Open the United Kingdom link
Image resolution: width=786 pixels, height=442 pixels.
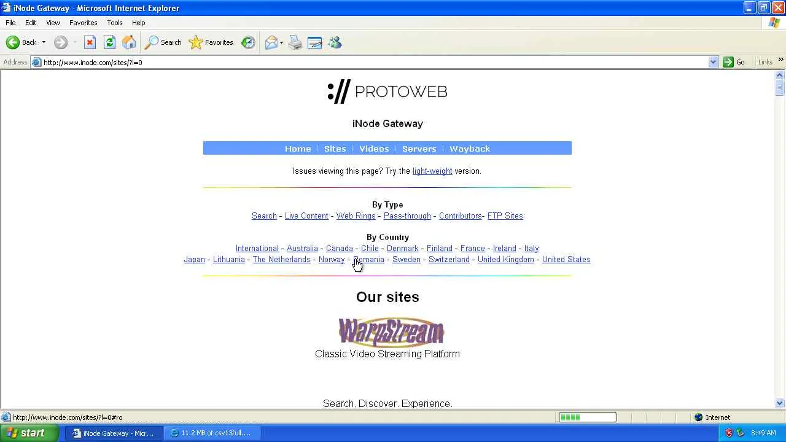(505, 260)
